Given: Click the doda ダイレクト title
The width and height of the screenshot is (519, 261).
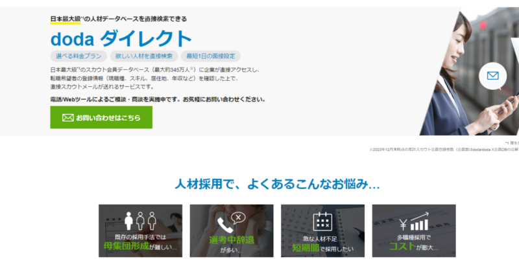Looking at the screenshot, I should [x=121, y=38].
